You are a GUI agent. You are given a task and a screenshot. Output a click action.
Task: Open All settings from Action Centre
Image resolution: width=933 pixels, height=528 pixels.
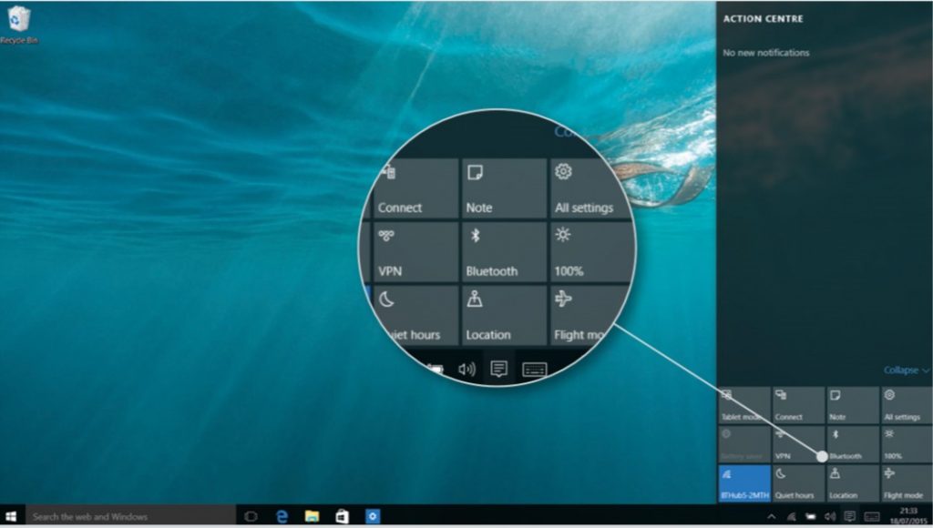pyautogui.click(x=907, y=405)
